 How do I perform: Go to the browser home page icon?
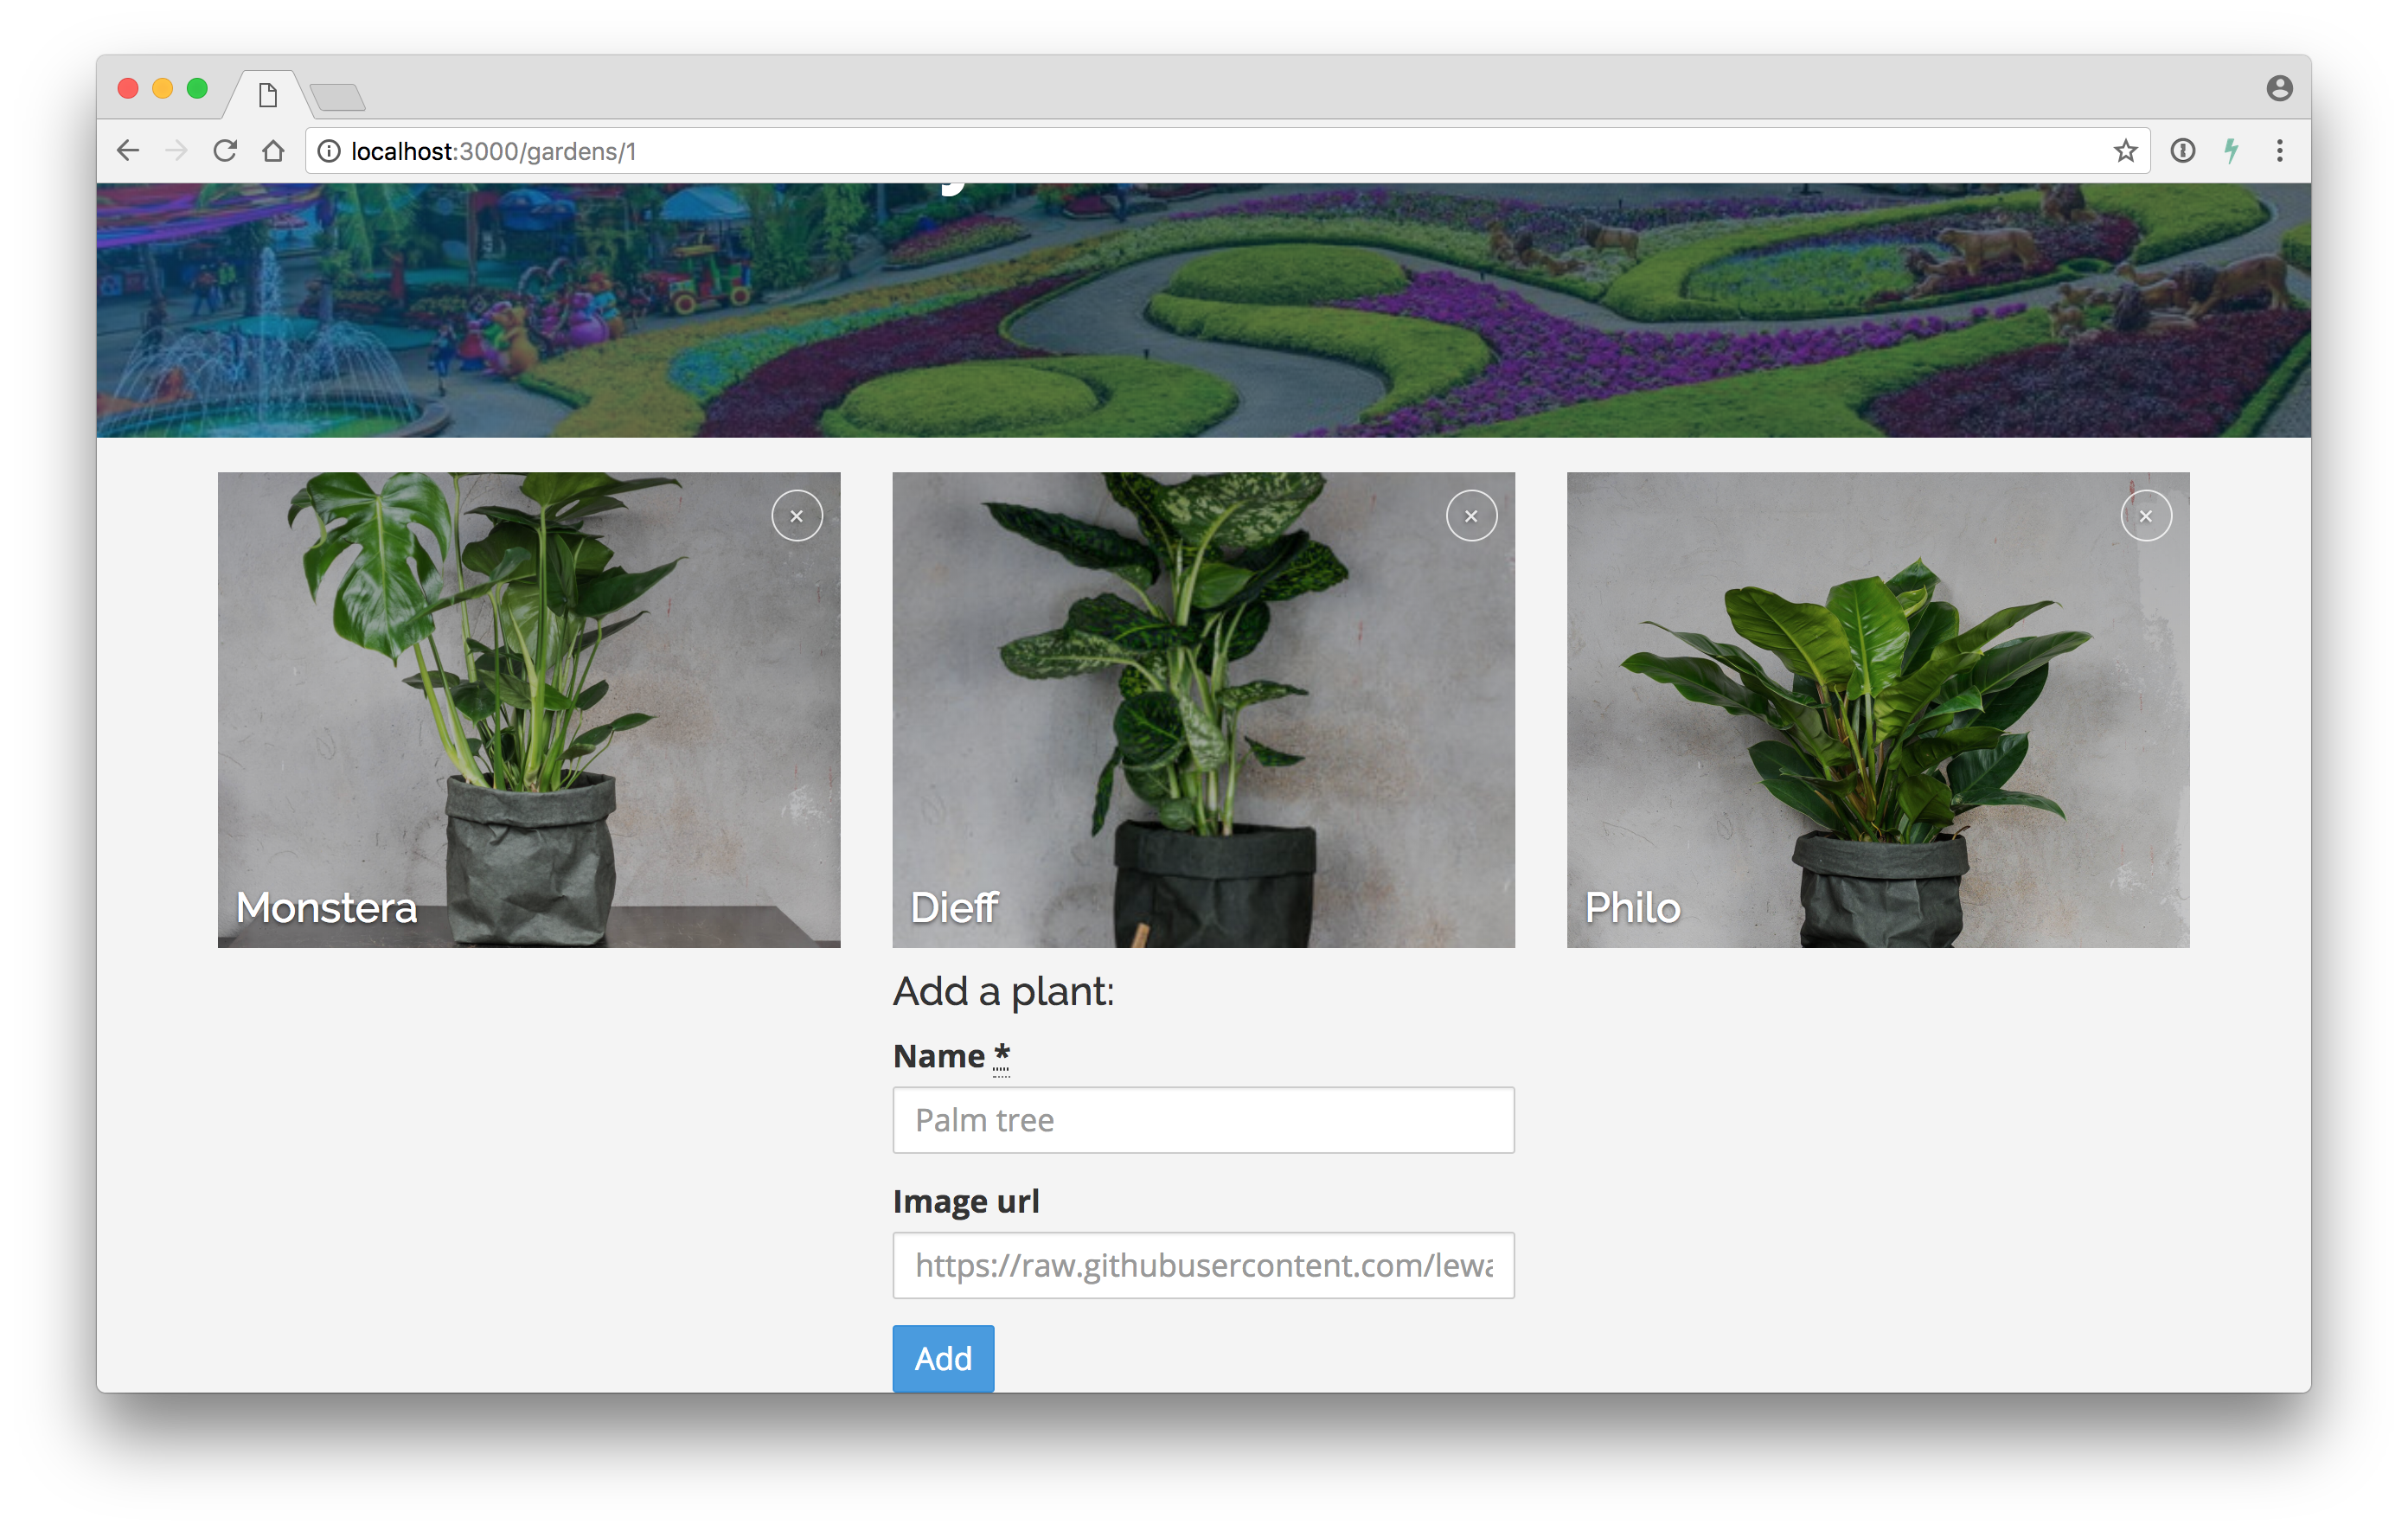coord(273,151)
